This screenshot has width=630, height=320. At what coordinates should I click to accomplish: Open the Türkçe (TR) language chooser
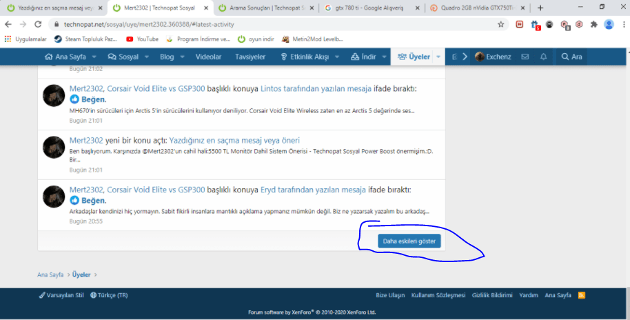click(x=109, y=295)
